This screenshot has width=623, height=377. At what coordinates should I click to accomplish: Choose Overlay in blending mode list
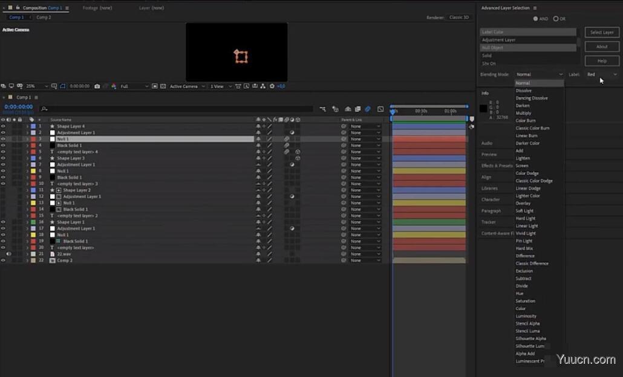523,203
